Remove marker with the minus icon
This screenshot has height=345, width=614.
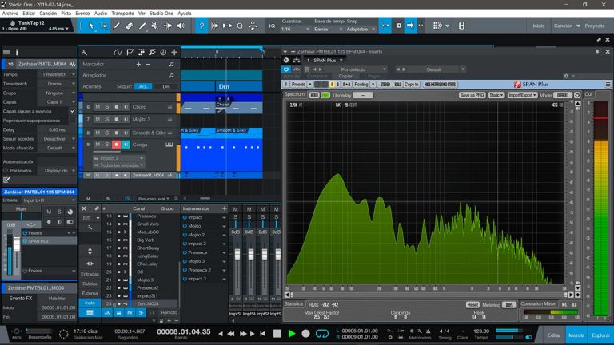pos(148,64)
